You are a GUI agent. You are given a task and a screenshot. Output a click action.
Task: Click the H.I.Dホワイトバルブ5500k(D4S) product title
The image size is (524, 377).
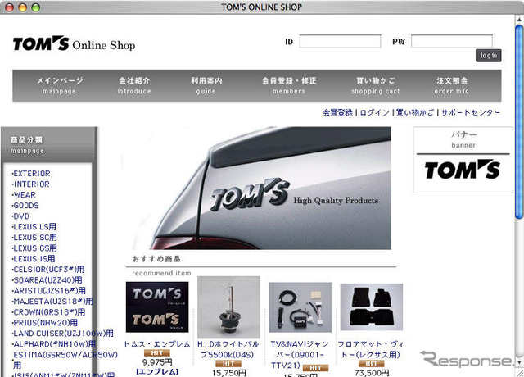pyautogui.click(x=228, y=350)
